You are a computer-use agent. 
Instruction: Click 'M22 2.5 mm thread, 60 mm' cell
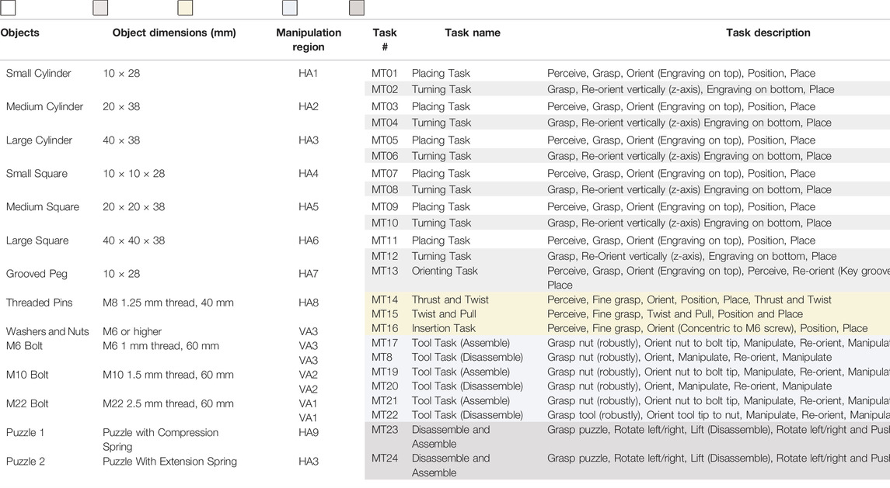[168, 403]
